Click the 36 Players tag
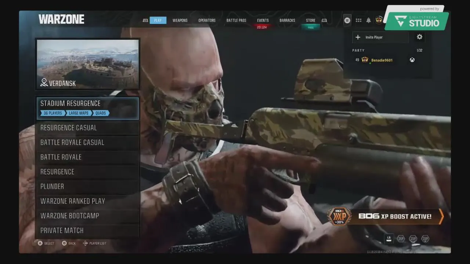The image size is (470, 264). (x=53, y=113)
